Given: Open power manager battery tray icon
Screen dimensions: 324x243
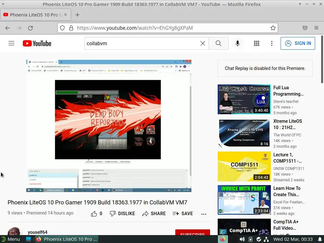Looking at the screenshot, I should [x=251, y=239].
